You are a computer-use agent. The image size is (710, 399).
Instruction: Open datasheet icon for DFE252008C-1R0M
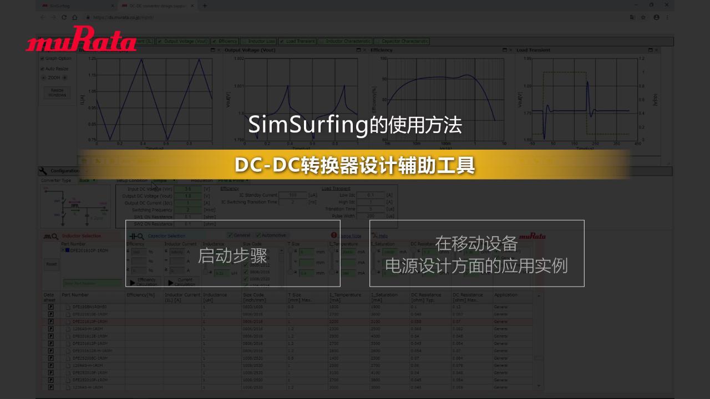[x=51, y=358]
